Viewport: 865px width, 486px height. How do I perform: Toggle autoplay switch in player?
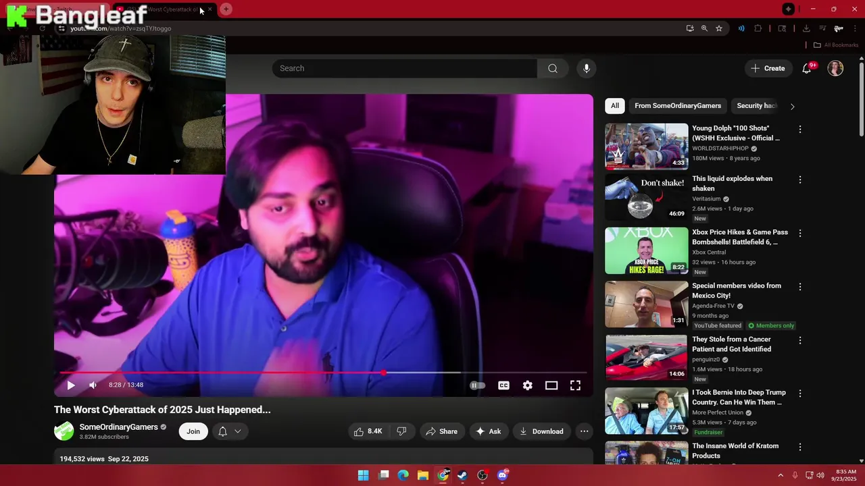pos(478,385)
